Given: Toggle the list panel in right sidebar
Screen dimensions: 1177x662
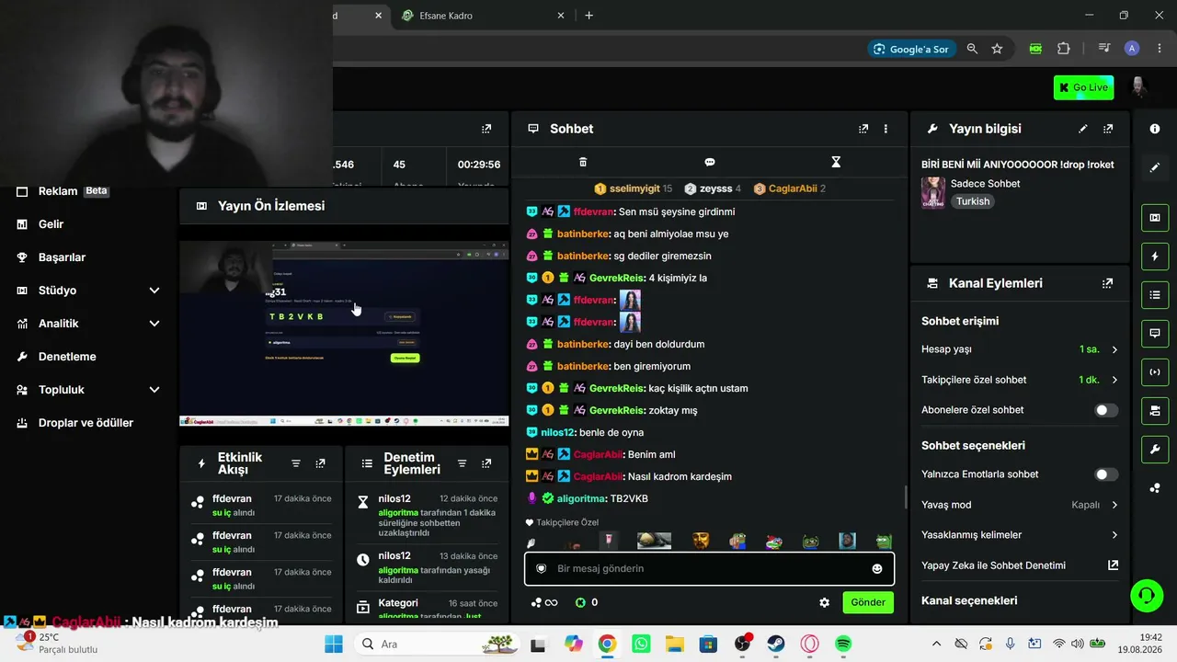Looking at the screenshot, I should coord(1155,295).
